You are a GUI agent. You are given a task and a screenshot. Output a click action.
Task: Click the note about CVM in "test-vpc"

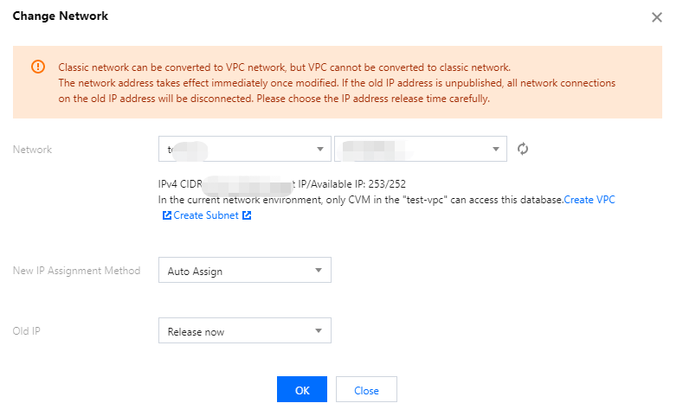[361, 199]
